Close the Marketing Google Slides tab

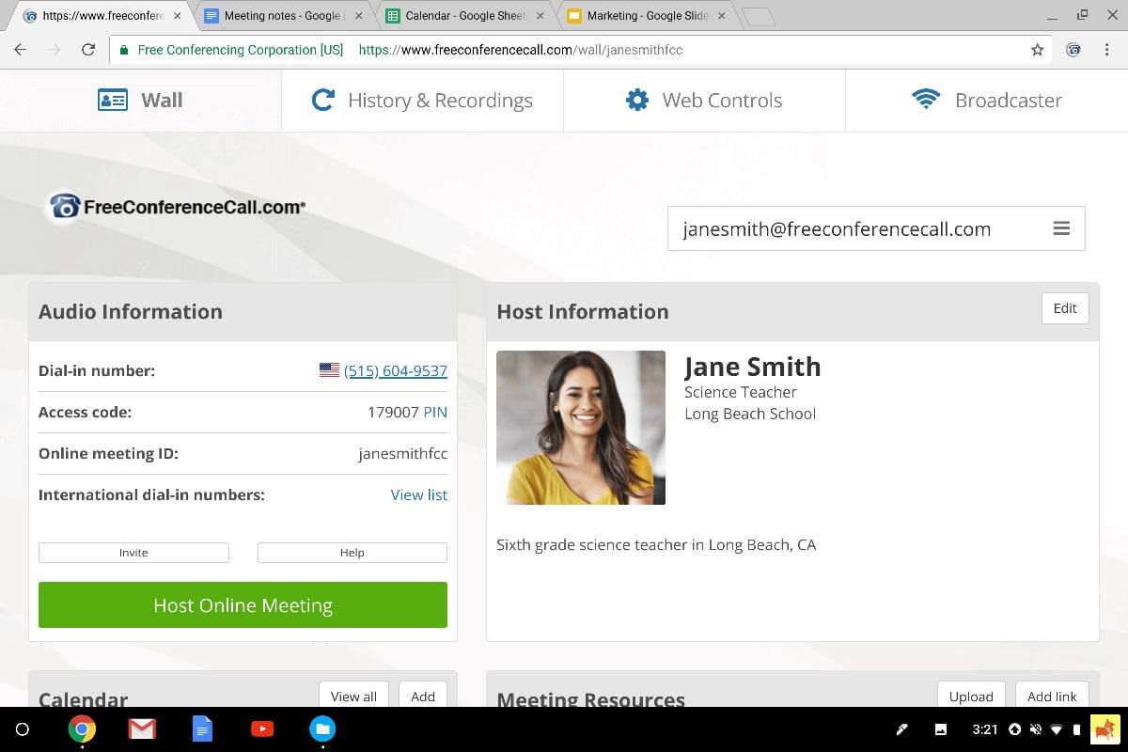(x=721, y=16)
